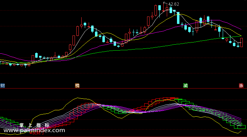
Task: Select the last red candlestick at far right
Action: coord(241,43)
